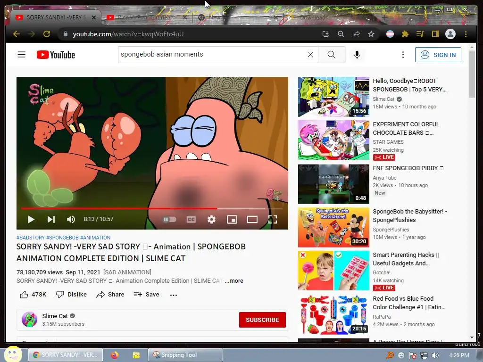
Task: Click the #SPONGEBOB hashtag
Action: (x=63, y=238)
